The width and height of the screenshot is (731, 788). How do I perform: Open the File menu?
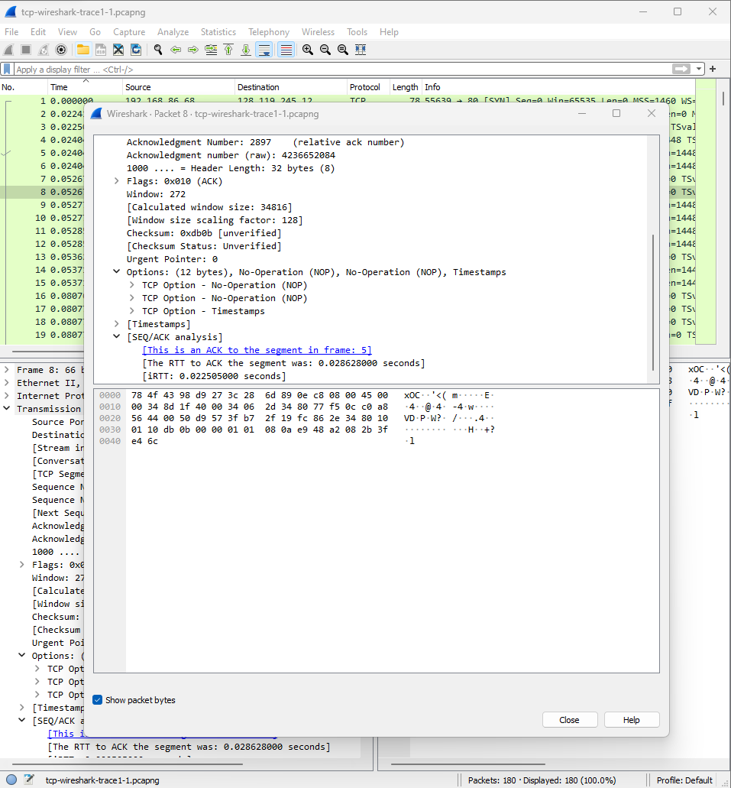[x=11, y=31]
